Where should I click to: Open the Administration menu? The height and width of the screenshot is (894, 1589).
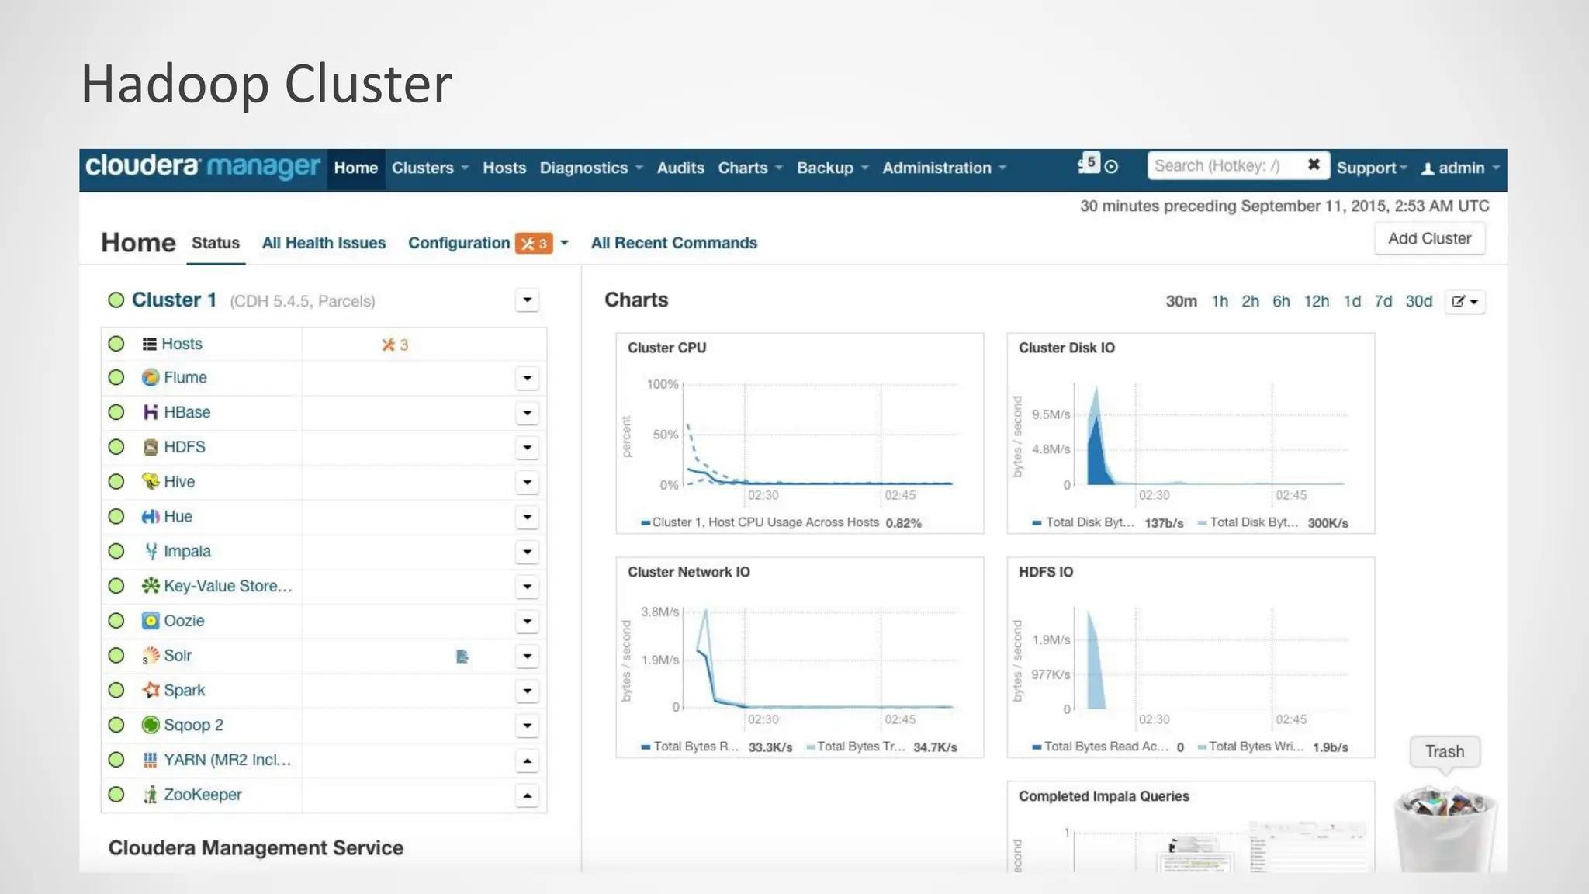943,168
